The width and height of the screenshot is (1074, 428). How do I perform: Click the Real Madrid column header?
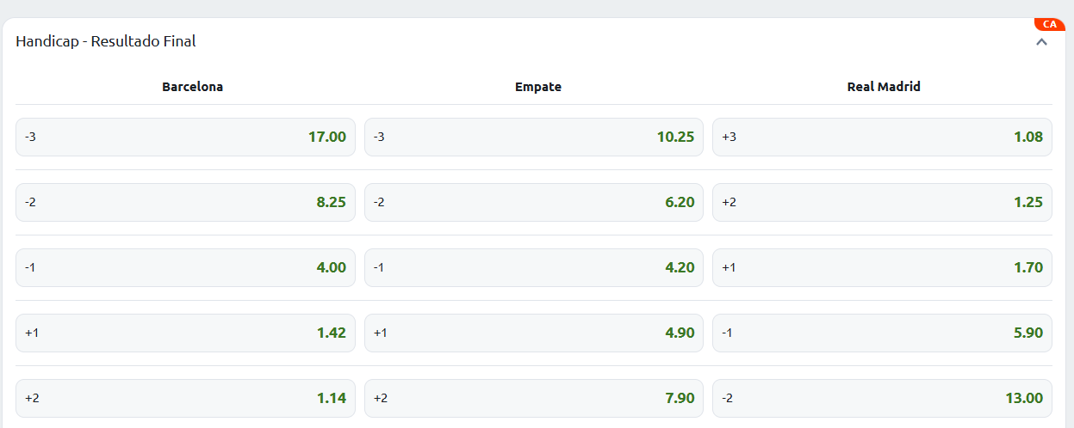point(884,87)
